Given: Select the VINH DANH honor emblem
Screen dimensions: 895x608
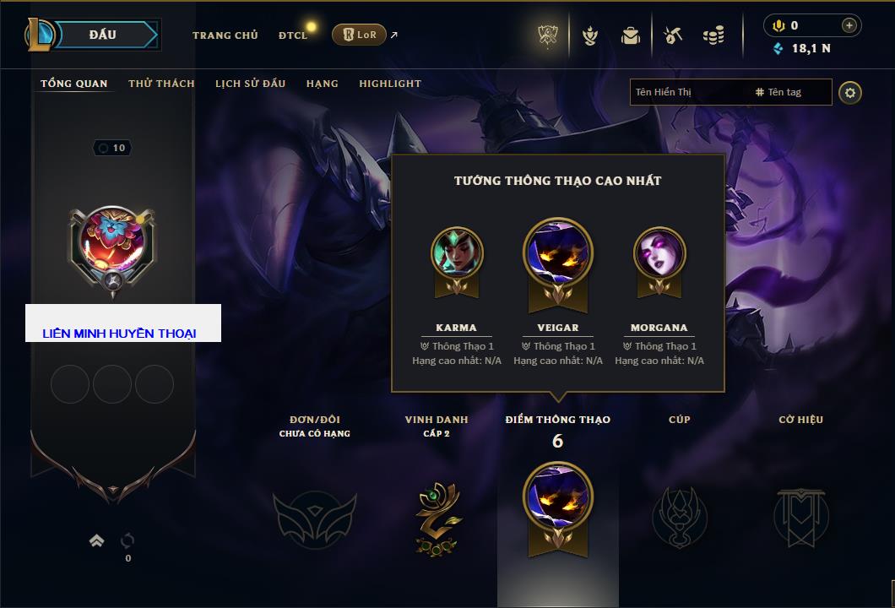Looking at the screenshot, I should [x=437, y=518].
